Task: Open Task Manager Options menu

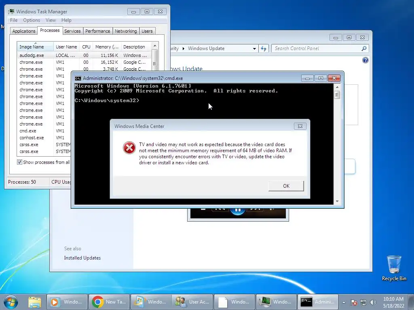Action: (x=32, y=20)
